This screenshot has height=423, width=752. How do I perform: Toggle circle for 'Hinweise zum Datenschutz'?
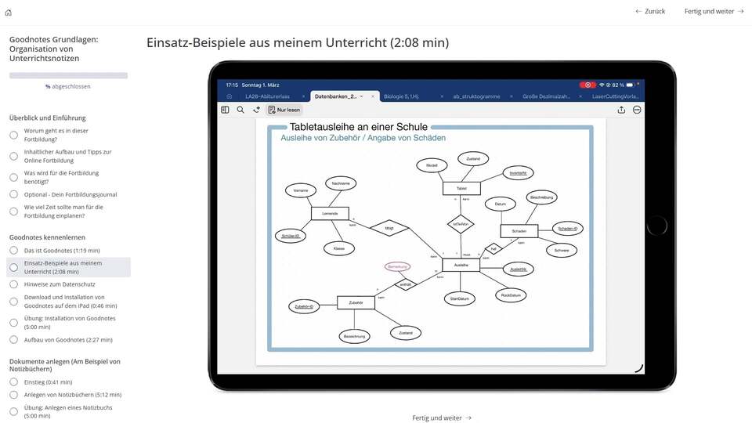(14, 284)
